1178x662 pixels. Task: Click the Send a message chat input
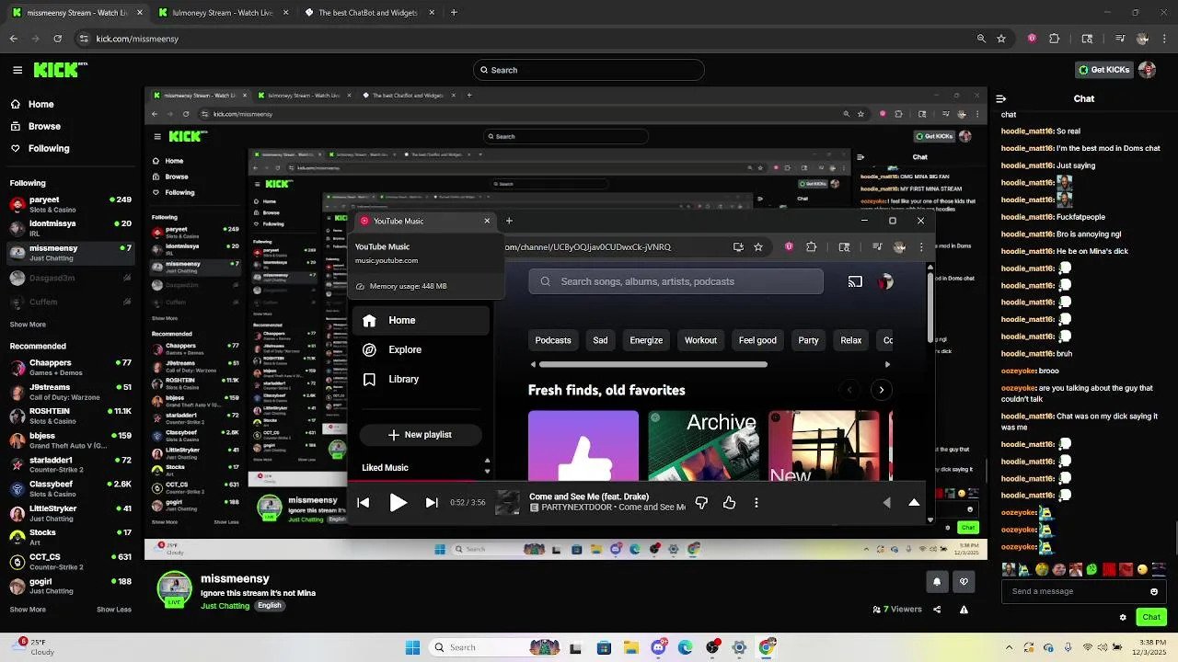click(1083, 591)
